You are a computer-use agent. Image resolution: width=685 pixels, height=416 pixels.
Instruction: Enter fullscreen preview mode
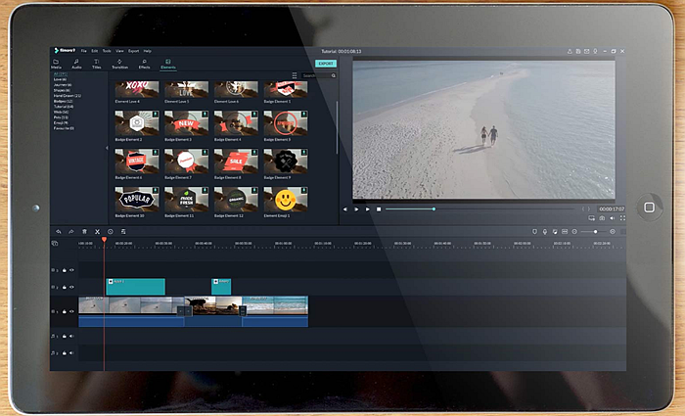click(x=622, y=218)
